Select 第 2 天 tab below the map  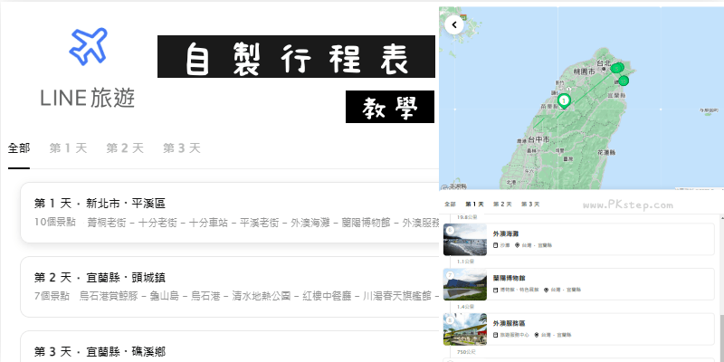[502, 205]
